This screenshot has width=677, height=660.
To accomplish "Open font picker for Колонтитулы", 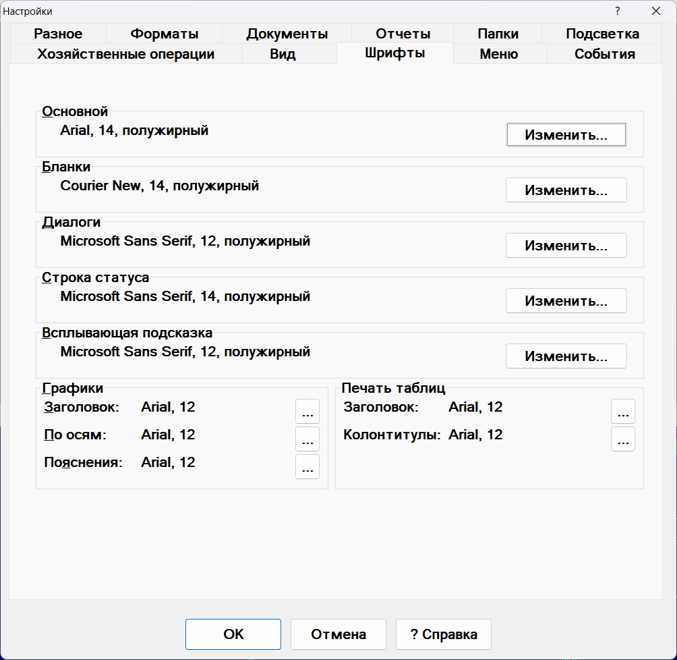I will pyautogui.click(x=623, y=439).
